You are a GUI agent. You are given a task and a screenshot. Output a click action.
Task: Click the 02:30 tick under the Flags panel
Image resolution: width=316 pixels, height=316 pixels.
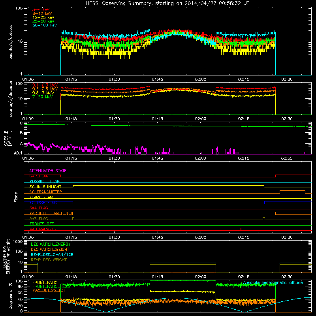click(x=287, y=237)
